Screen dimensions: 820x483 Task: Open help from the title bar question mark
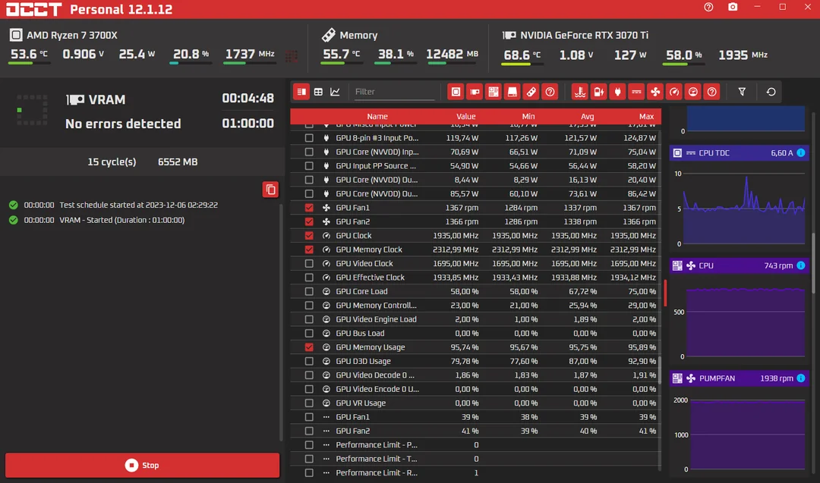(x=708, y=8)
